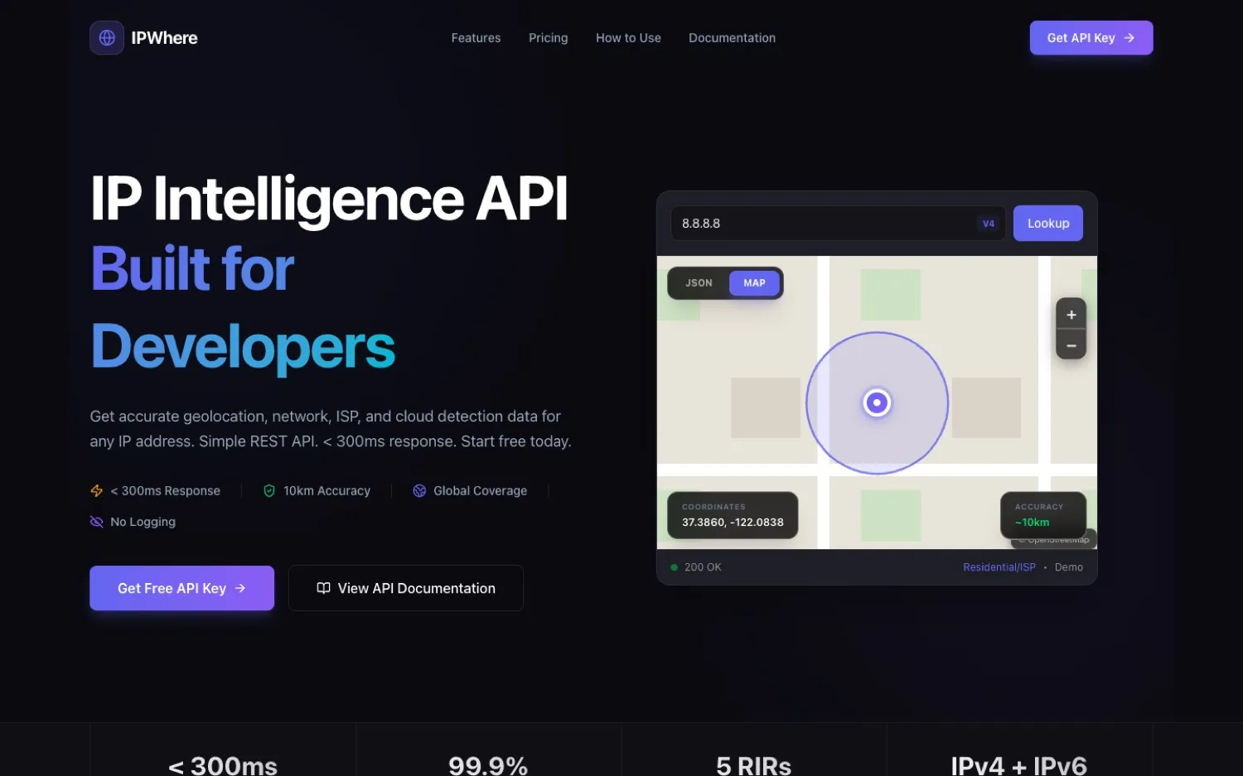Screen dimensions: 1243x776
Task: Click the book icon in View API Documentation
Action: [323, 588]
